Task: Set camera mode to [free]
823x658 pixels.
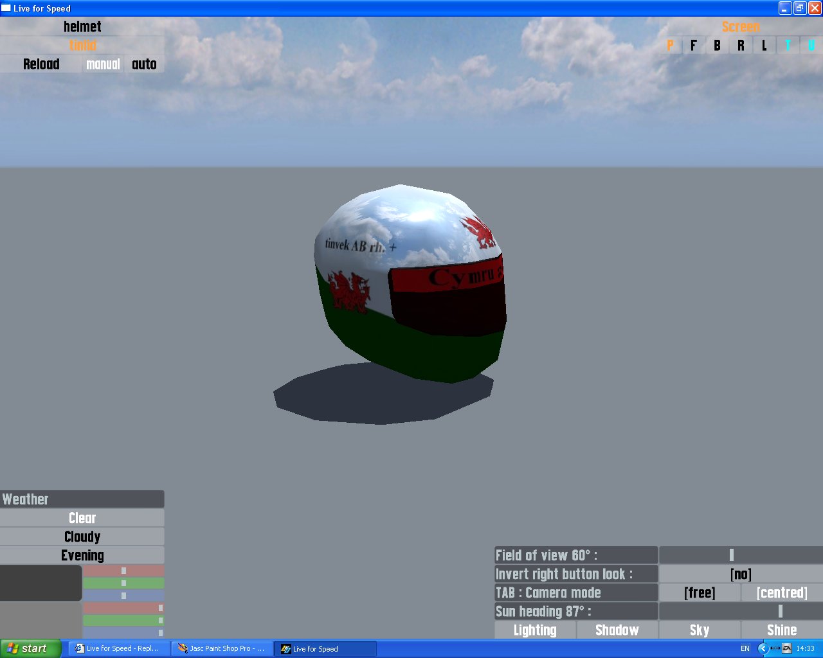Action: pyautogui.click(x=700, y=592)
